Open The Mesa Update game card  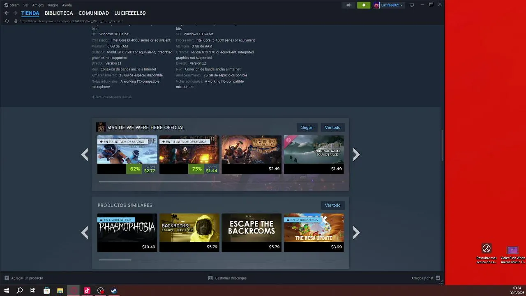314,233
